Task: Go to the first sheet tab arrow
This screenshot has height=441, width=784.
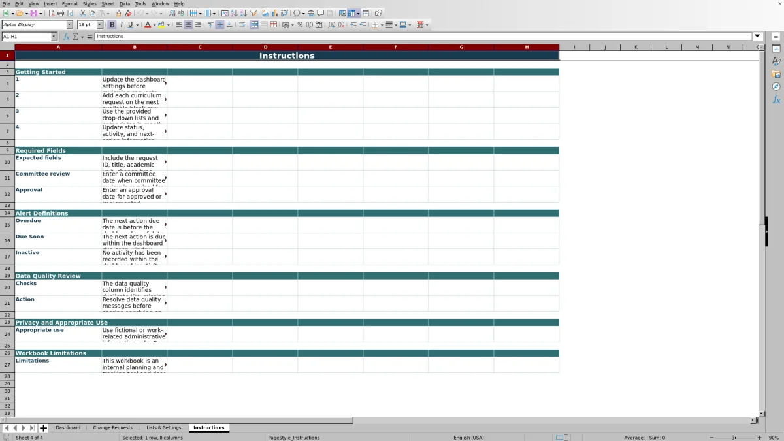Action: pyautogui.click(x=6, y=428)
